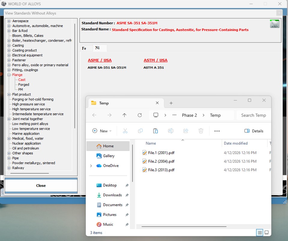The width and height of the screenshot is (288, 241).
Task: Expand the Railway tree node
Action: point(9,168)
